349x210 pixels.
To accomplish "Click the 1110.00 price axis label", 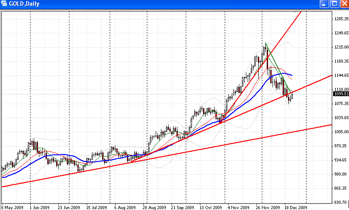I will coord(341,89).
